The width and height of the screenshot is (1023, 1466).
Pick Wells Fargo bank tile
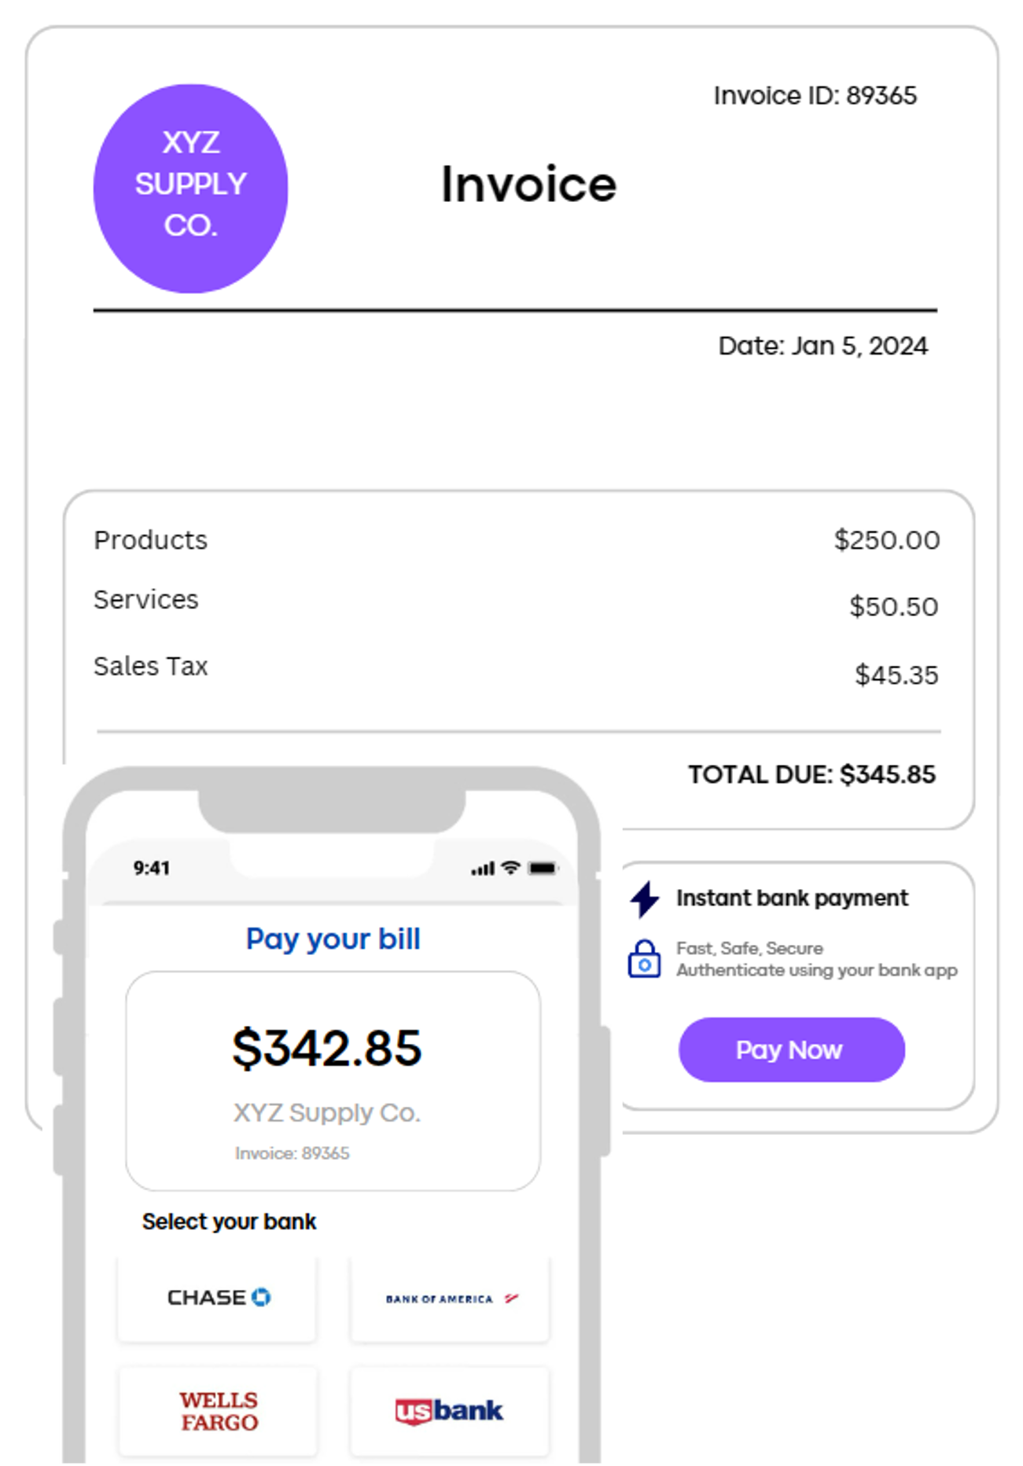pos(219,1411)
